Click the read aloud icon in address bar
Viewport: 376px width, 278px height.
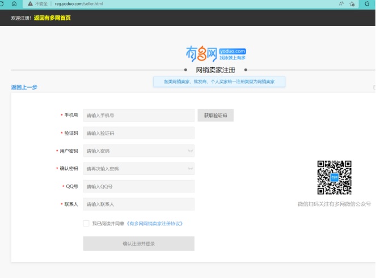pyautogui.click(x=341, y=3)
